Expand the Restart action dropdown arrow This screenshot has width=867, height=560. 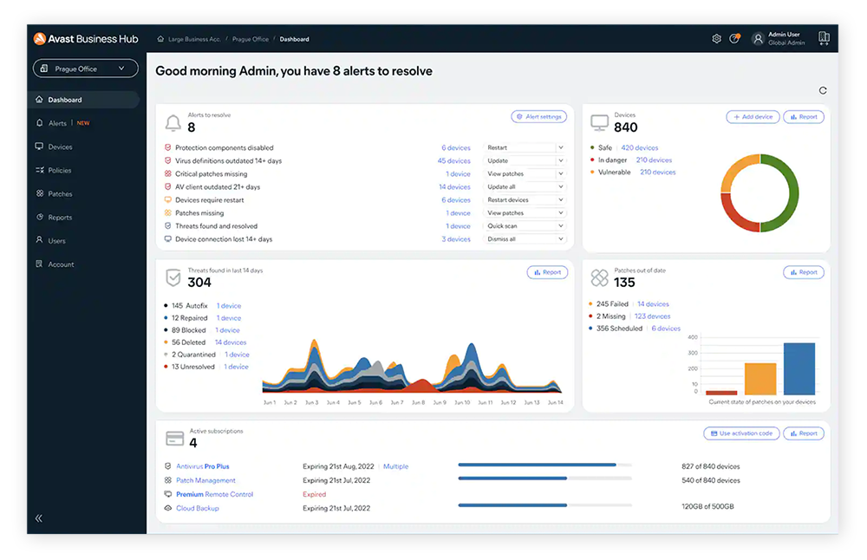point(561,148)
